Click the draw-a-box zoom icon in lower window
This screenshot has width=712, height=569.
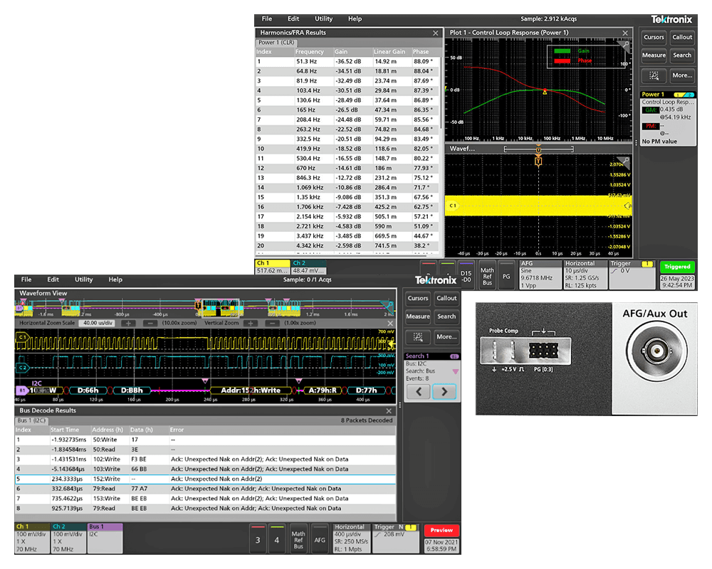coord(418,336)
